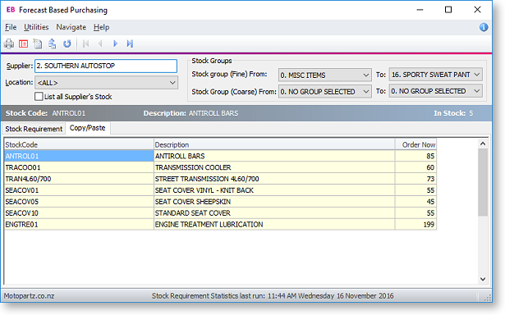Switch to the Copy/Paste tab
505x315 pixels.
tap(88, 128)
